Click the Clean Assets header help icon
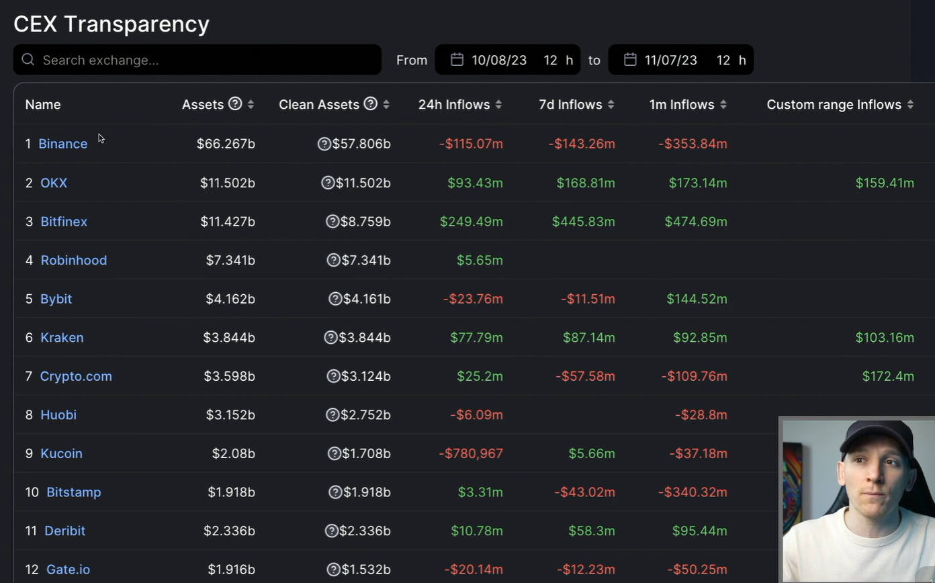The height and width of the screenshot is (583, 935). tap(370, 103)
